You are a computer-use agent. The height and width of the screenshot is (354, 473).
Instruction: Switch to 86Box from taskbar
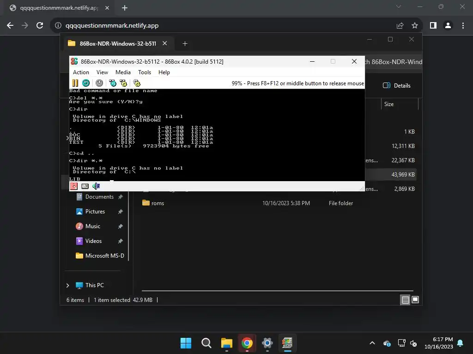click(287, 343)
